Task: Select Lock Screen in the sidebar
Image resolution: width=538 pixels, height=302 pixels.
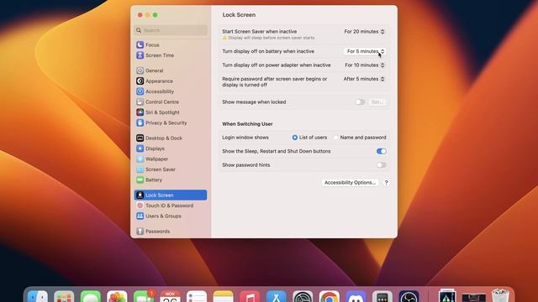Action: click(171, 195)
